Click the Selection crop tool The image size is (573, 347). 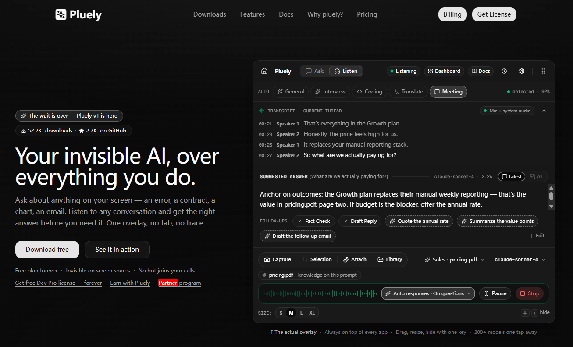coord(317,259)
